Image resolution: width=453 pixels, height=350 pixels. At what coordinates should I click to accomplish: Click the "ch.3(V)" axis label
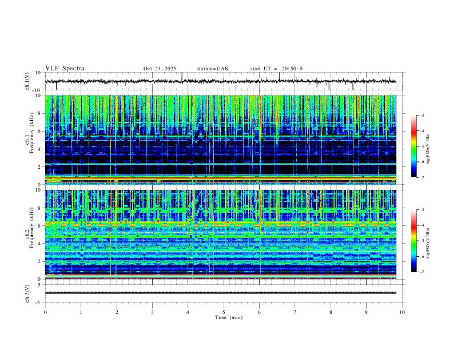pyautogui.click(x=27, y=294)
